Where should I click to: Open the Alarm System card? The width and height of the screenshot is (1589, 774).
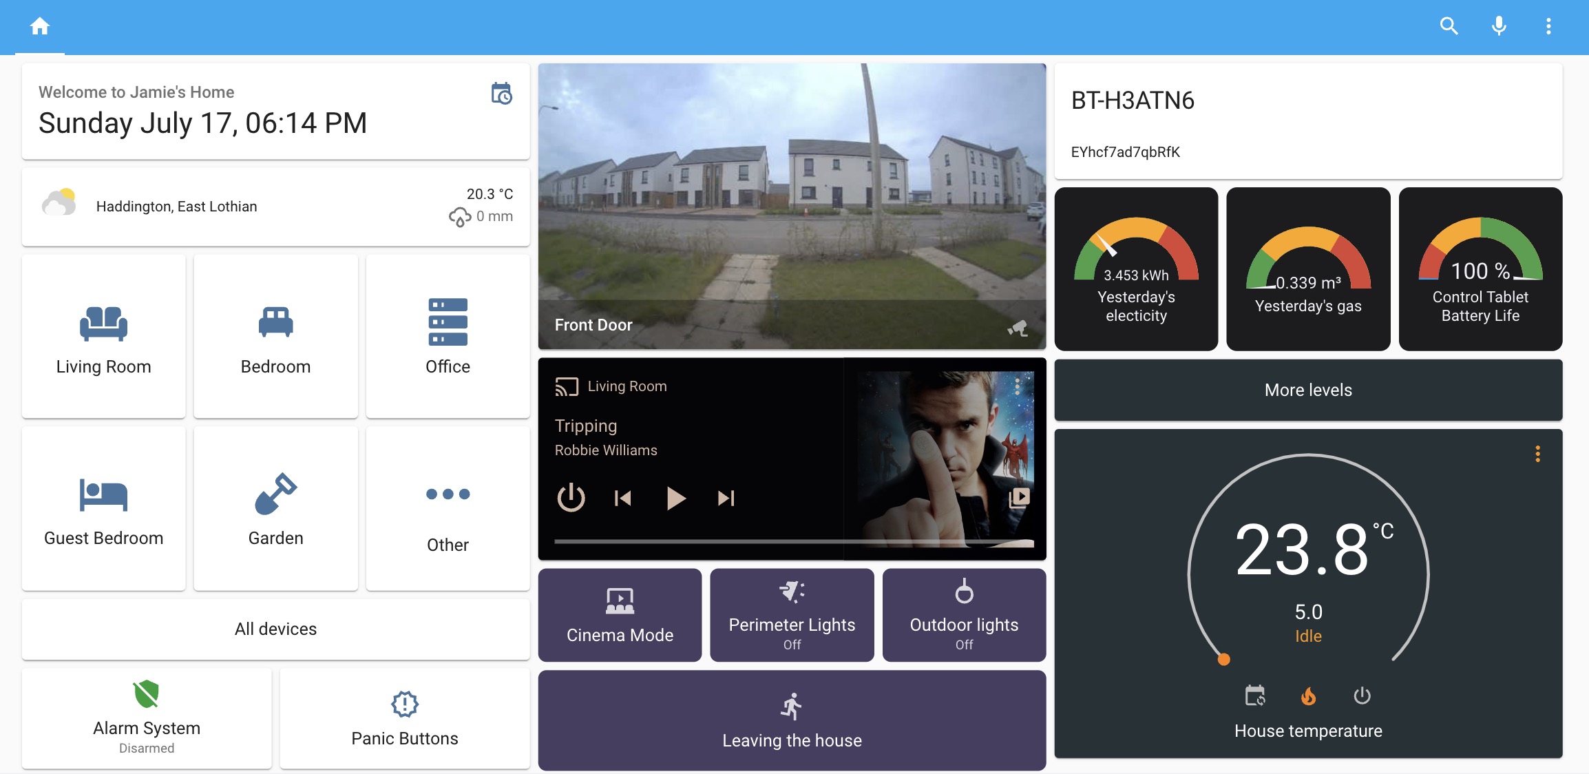click(147, 718)
